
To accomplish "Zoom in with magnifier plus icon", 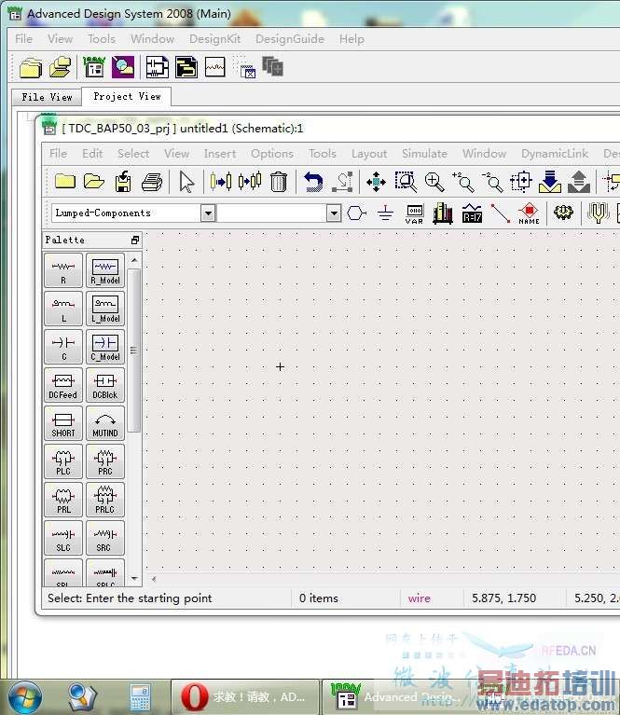I will 434,182.
